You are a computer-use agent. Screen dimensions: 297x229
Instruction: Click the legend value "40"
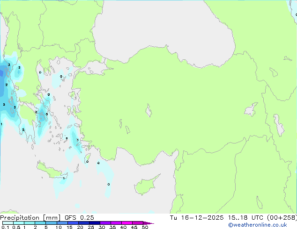point(123,227)
